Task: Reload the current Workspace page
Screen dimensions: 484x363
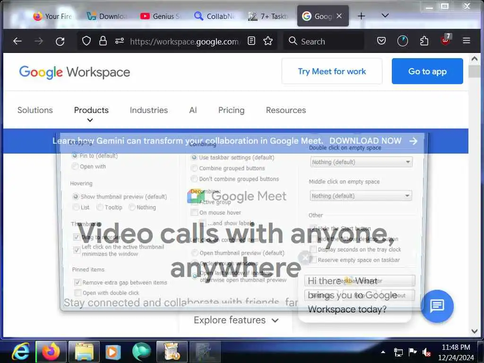Action: (x=60, y=41)
